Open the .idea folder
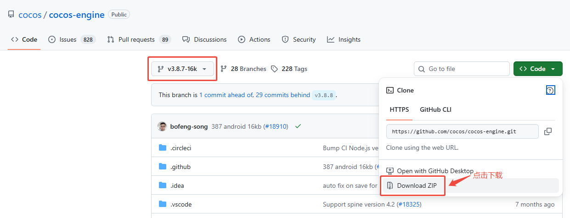570x218 pixels. (x=177, y=185)
